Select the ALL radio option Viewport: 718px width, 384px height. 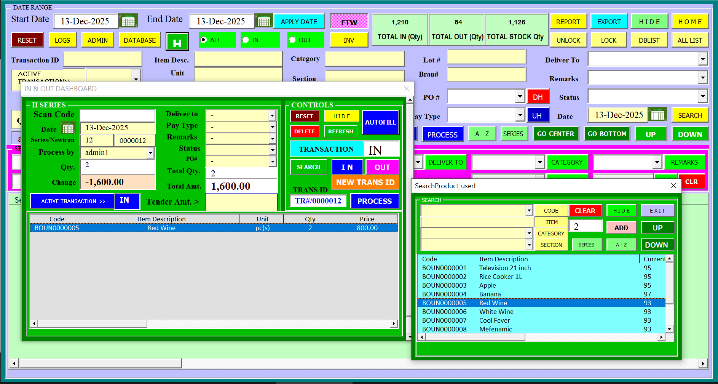click(204, 40)
